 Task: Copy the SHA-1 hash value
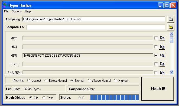pyautogui.click(x=162, y=64)
